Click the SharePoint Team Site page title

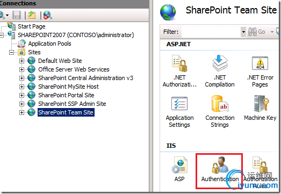click(231, 10)
